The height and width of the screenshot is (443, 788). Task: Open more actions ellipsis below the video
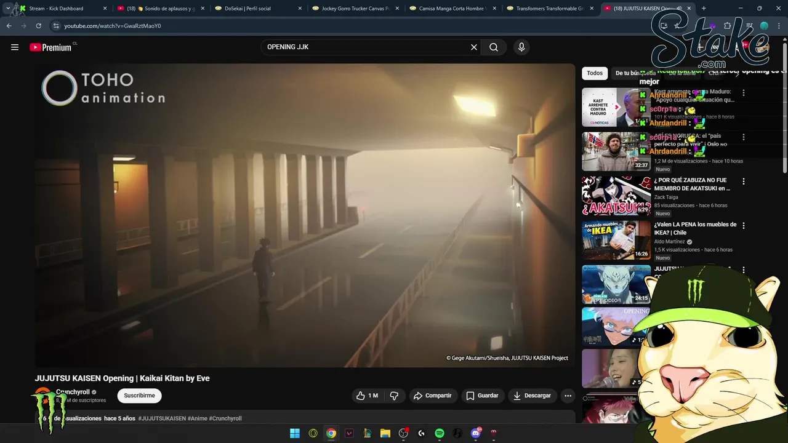pos(568,396)
